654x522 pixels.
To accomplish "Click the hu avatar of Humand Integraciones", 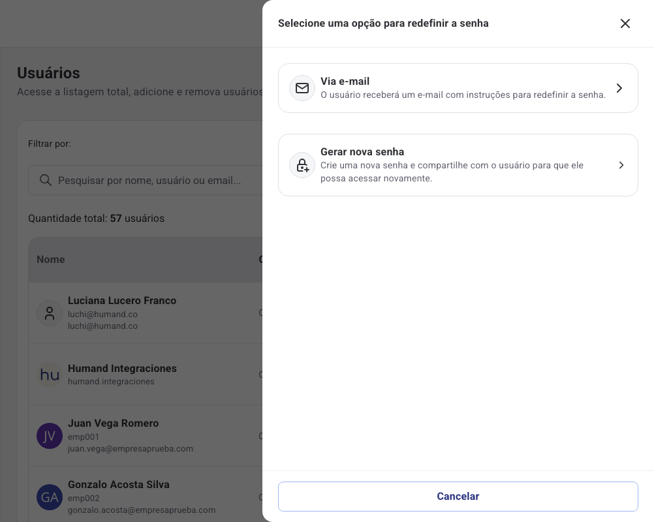I will click(x=50, y=375).
